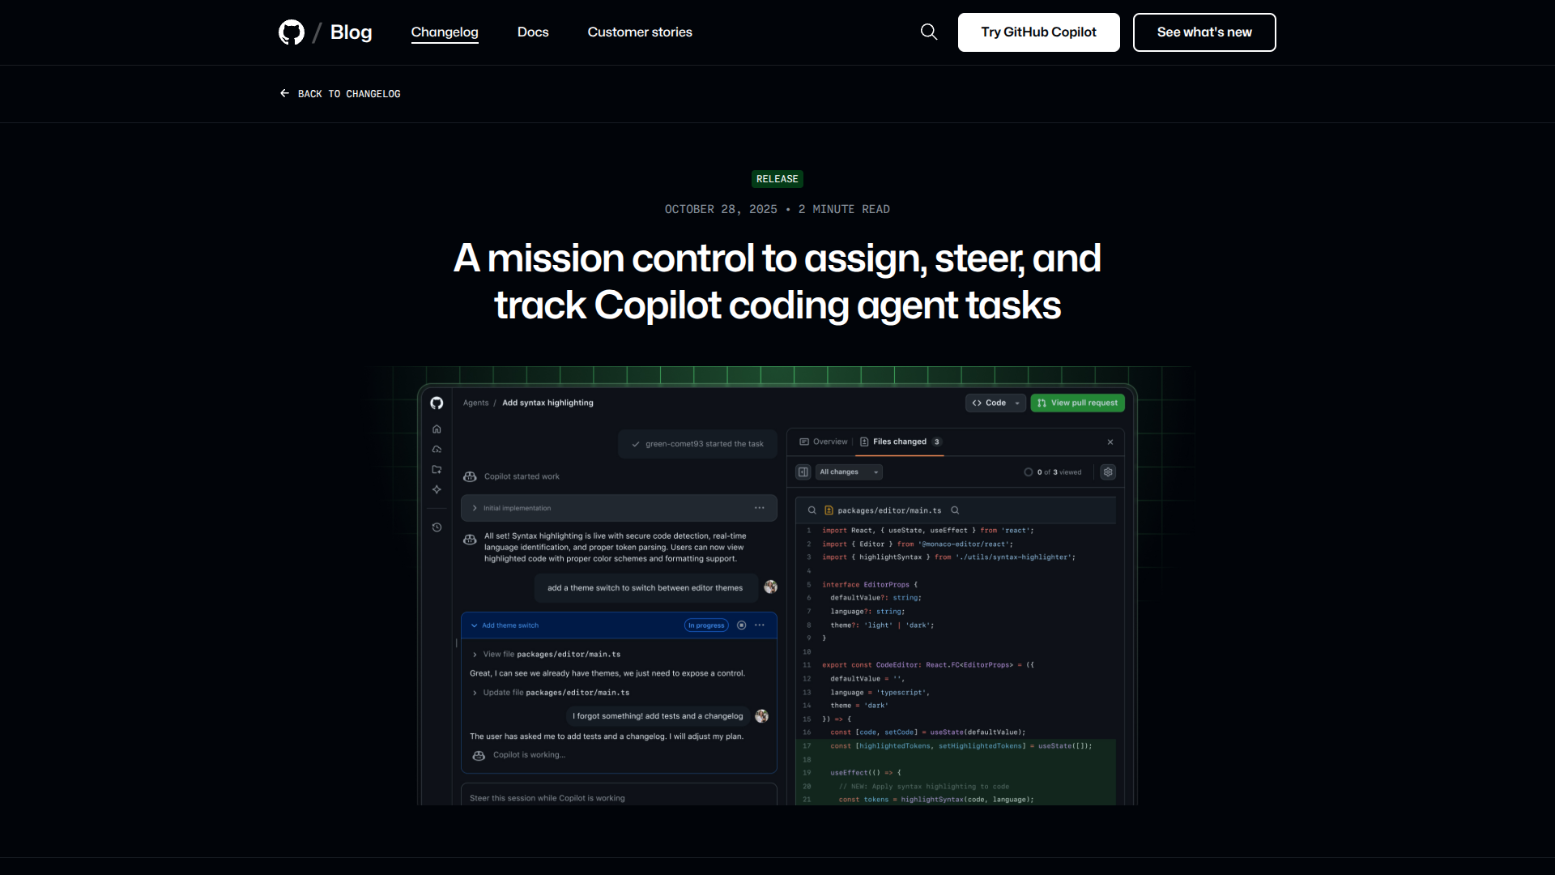
Task: Mark main.ts as viewed
Action: click(1028, 472)
